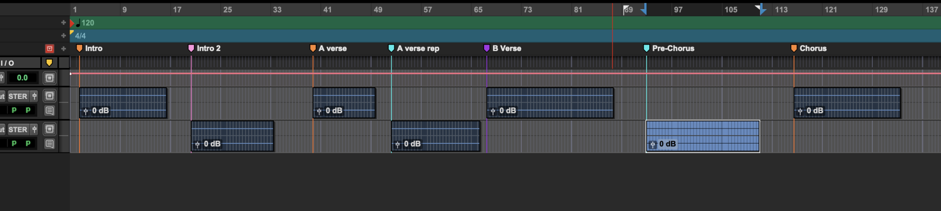
Task: Toggle the red markers ruler button
Action: pyautogui.click(x=49, y=49)
